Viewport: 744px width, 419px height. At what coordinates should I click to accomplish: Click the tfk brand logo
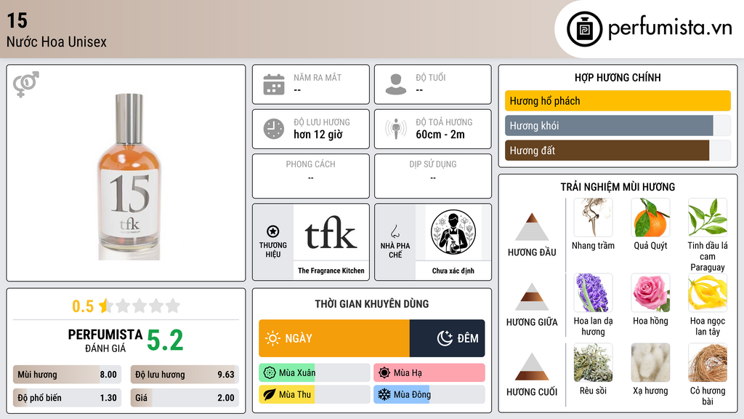coord(331,233)
